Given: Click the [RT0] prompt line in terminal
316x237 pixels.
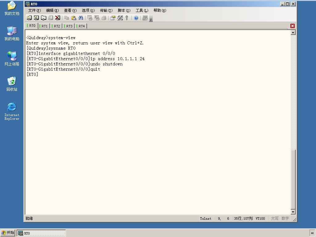Looking at the screenshot, I should (x=32, y=74).
